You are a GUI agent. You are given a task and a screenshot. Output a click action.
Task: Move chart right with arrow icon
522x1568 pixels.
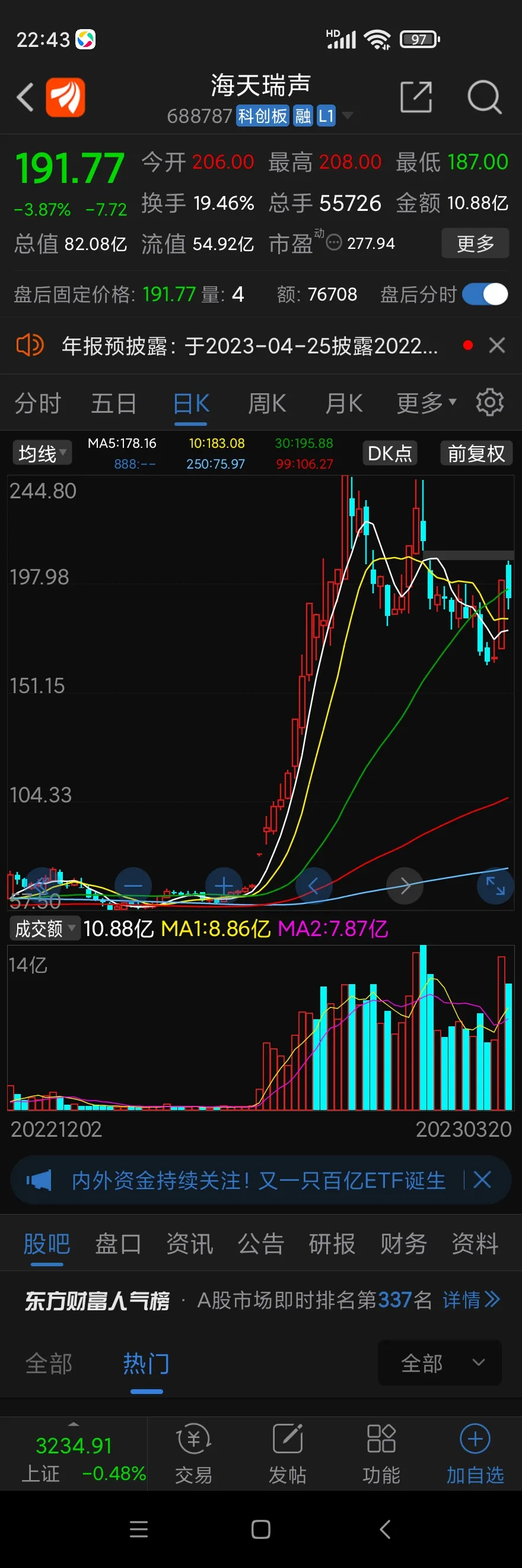(x=405, y=886)
